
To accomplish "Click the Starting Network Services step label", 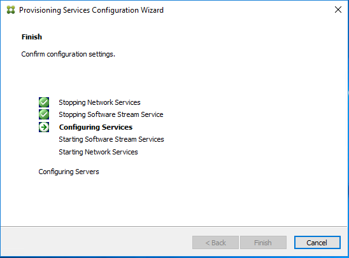I will coord(98,152).
